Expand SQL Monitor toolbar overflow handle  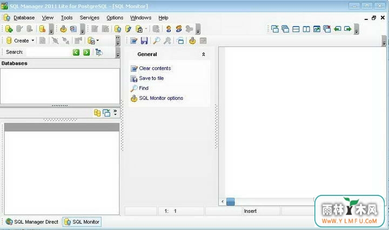(384, 40)
